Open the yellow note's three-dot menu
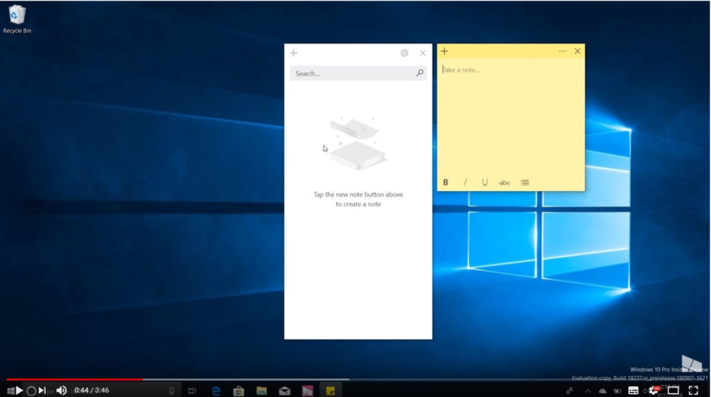This screenshot has width=711, height=397. point(562,51)
